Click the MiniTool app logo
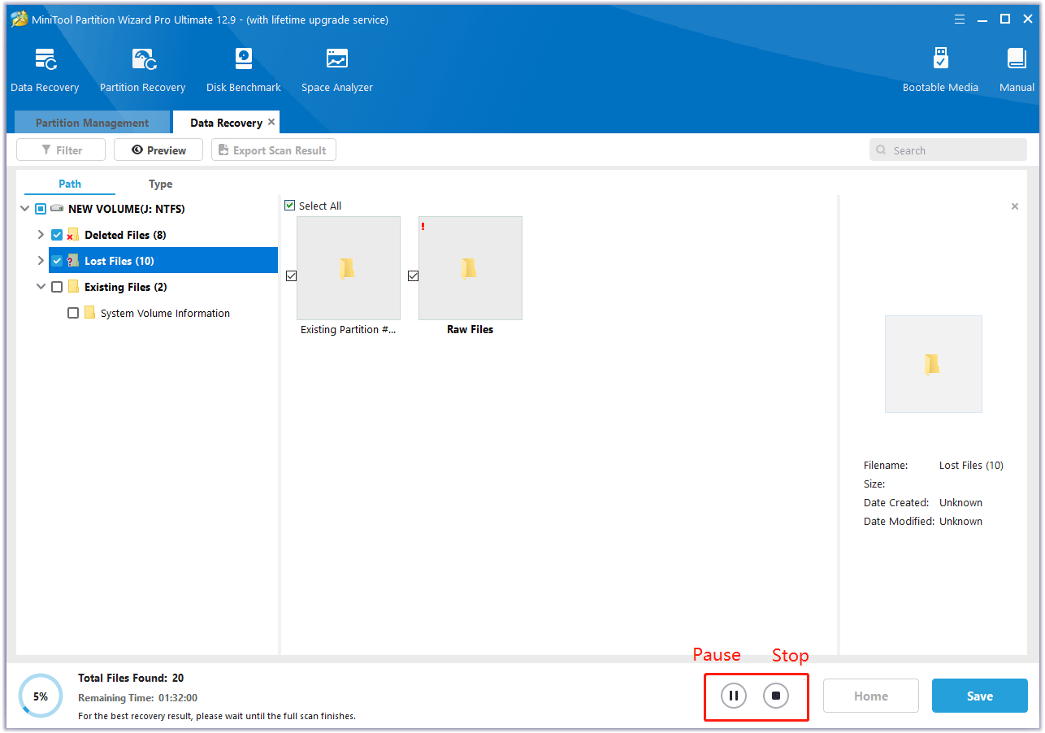This screenshot has height=733, width=1045. click(19, 19)
